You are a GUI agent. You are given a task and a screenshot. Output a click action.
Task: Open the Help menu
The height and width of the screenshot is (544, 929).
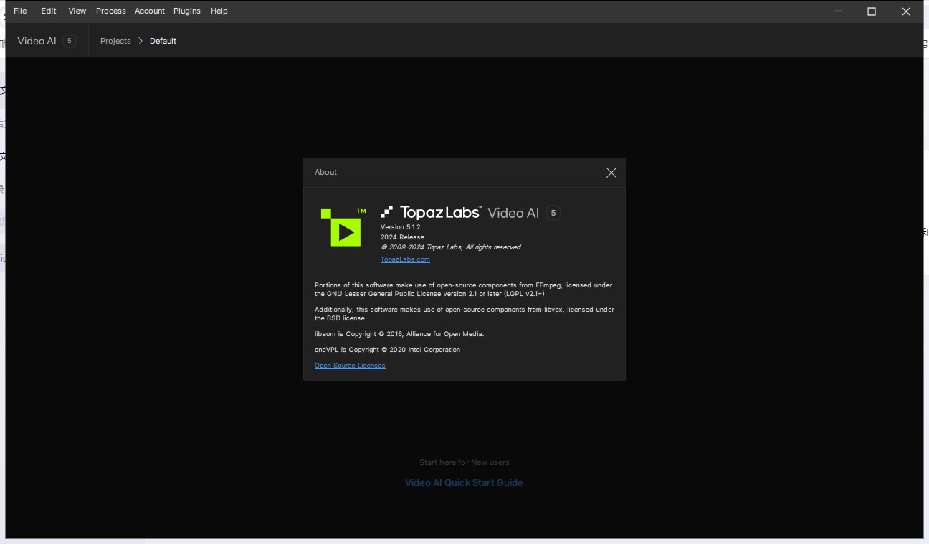pyautogui.click(x=219, y=11)
